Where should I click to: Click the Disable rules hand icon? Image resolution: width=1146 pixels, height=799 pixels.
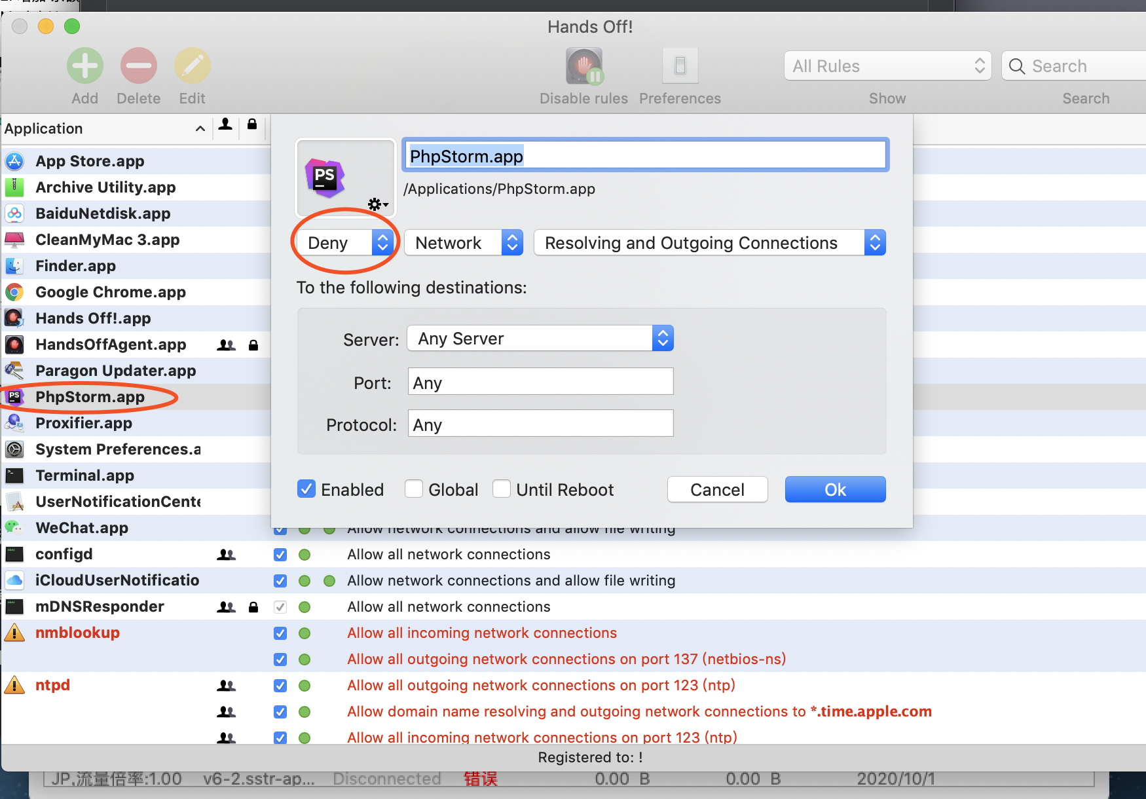[584, 65]
